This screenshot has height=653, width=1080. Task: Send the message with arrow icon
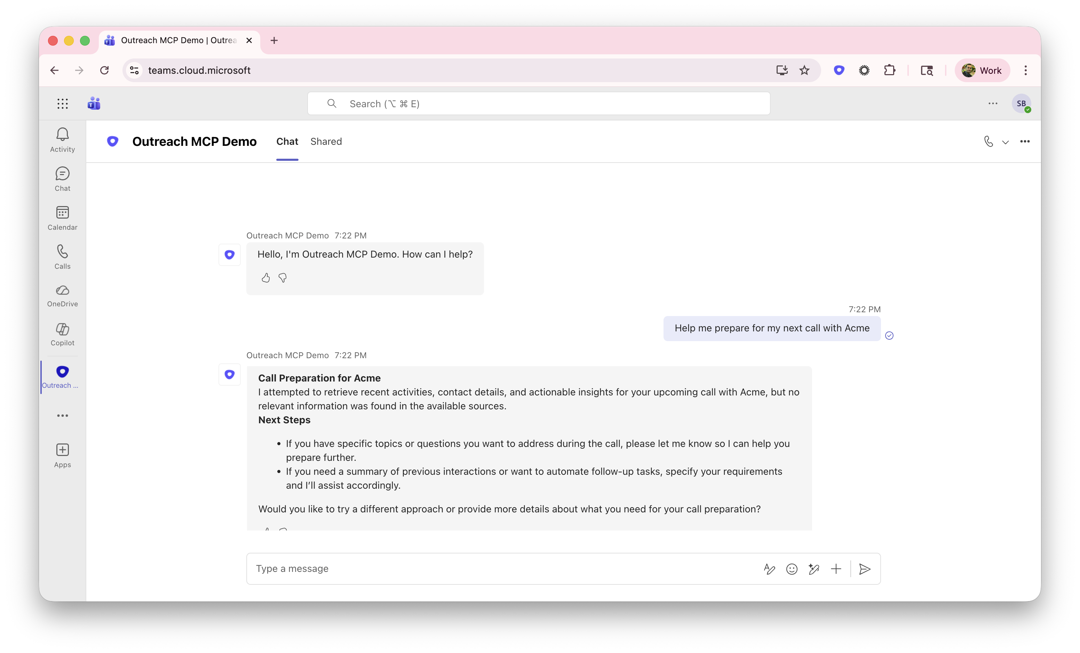864,569
